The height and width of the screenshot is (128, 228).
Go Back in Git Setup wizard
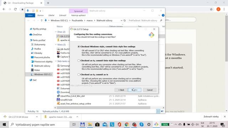pos(121,90)
